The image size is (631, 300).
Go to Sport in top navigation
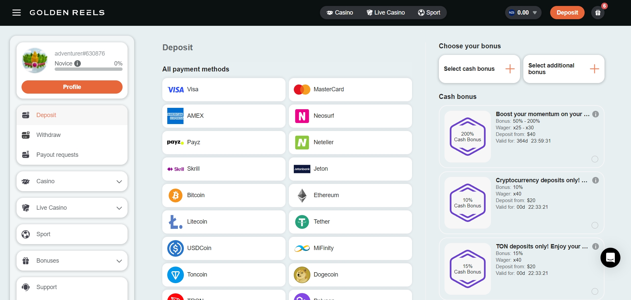(x=429, y=13)
